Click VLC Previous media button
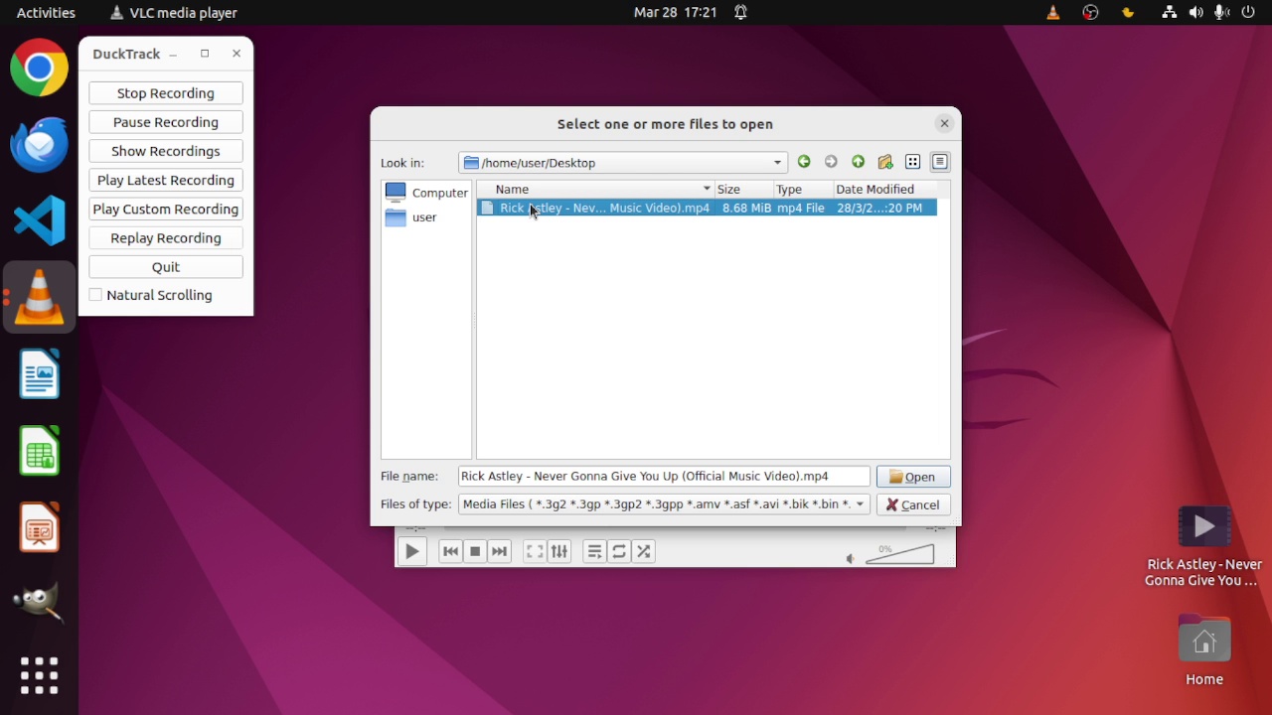Screen dimensions: 1272x715 point(450,551)
